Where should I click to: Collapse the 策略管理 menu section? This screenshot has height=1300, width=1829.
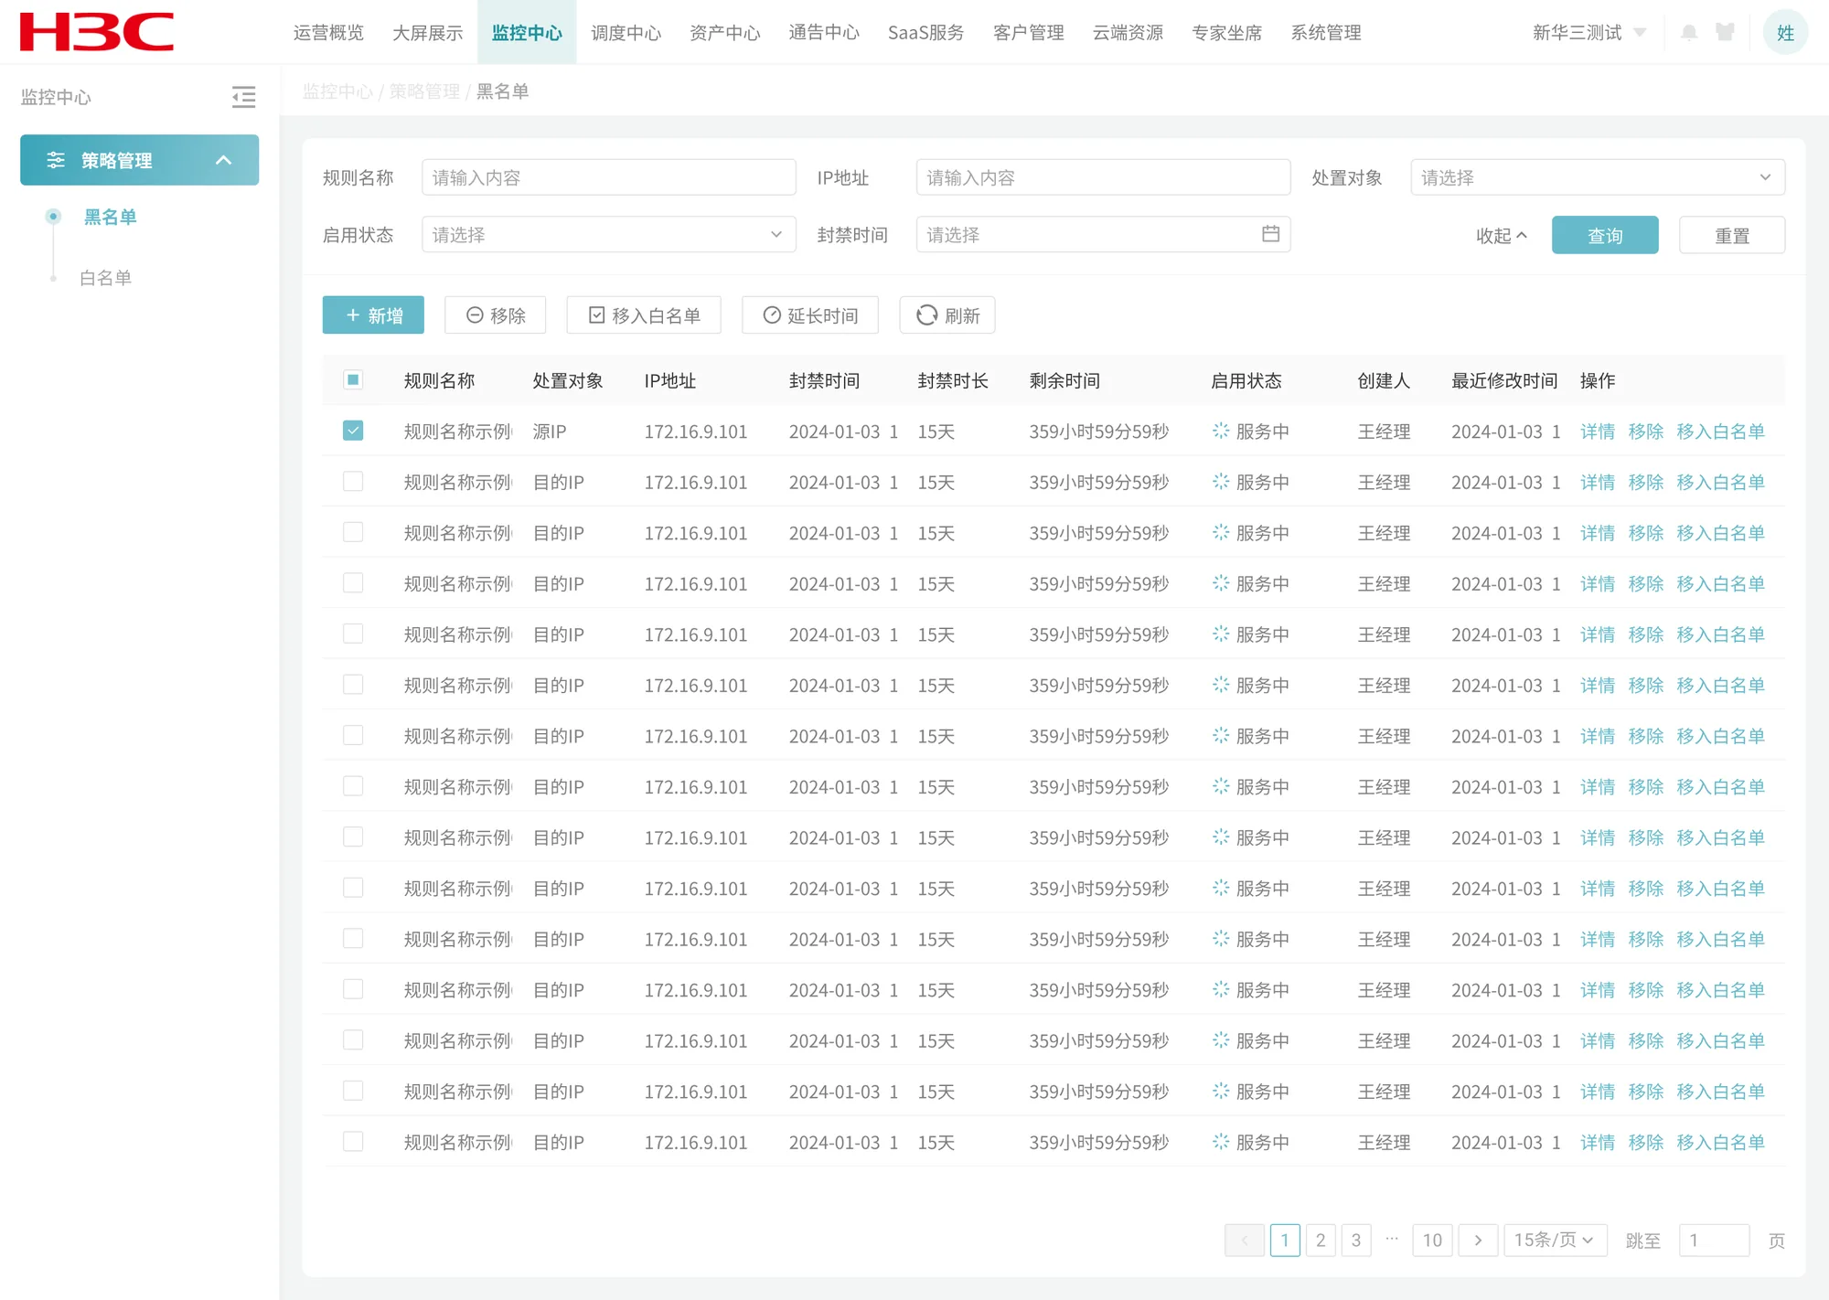pyautogui.click(x=223, y=160)
